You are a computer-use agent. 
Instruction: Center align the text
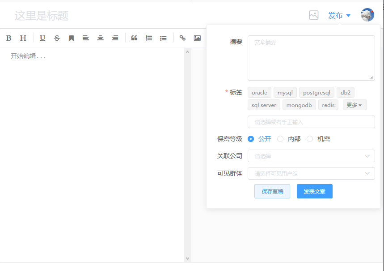101,38
